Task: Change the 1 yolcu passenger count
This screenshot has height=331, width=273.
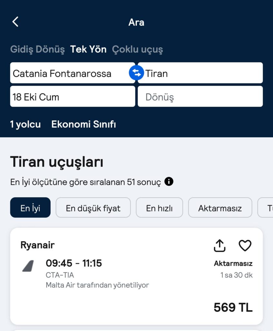Action: click(25, 124)
